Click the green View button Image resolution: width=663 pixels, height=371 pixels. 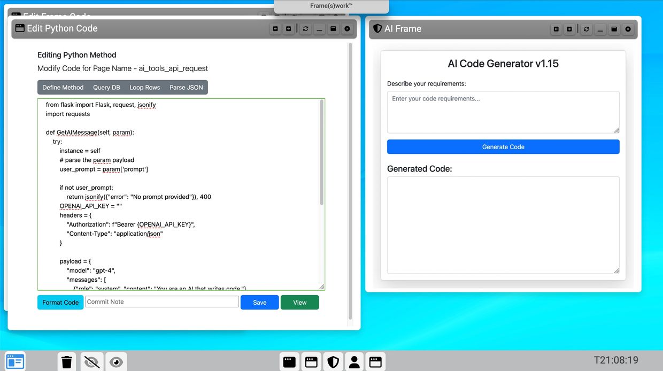pyautogui.click(x=300, y=302)
